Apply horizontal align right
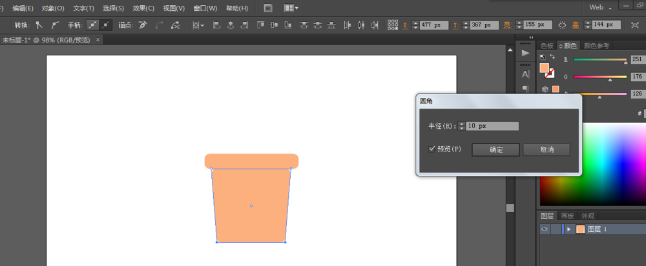This screenshot has height=266, width=646. click(x=245, y=26)
